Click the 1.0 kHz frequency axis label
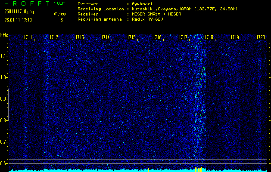Screen dimensions: 271x172 tap(4, 77)
